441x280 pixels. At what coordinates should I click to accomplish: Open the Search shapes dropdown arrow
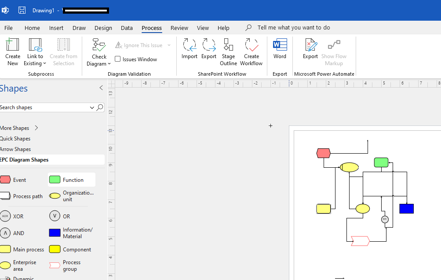pyautogui.click(x=92, y=107)
